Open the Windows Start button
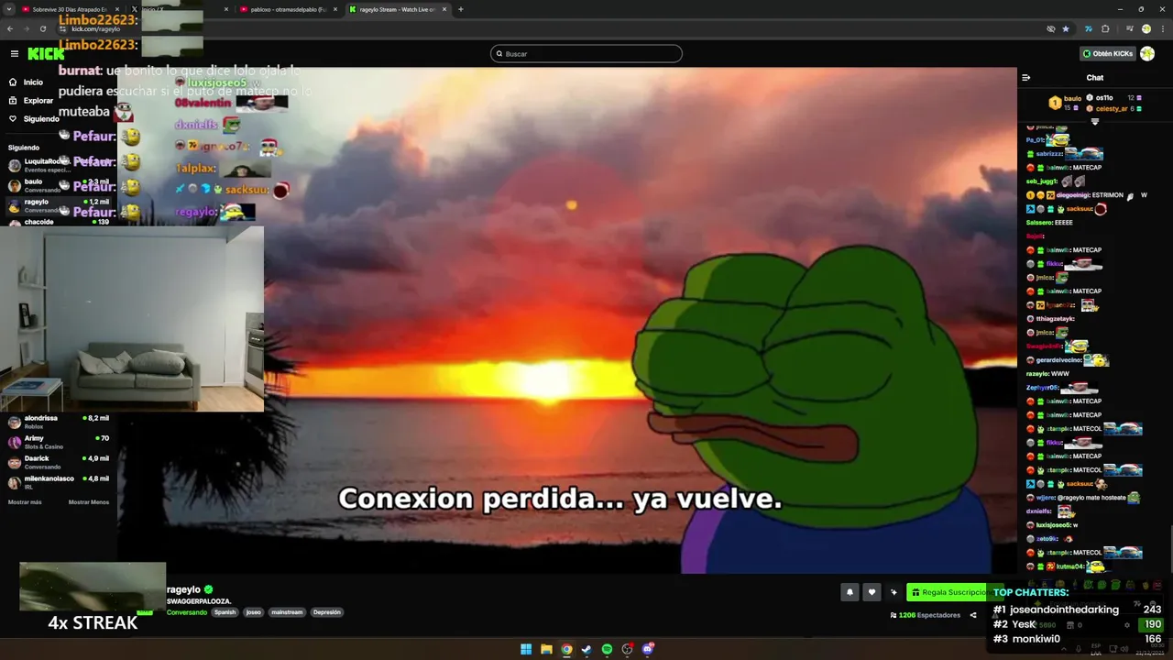 (x=526, y=649)
